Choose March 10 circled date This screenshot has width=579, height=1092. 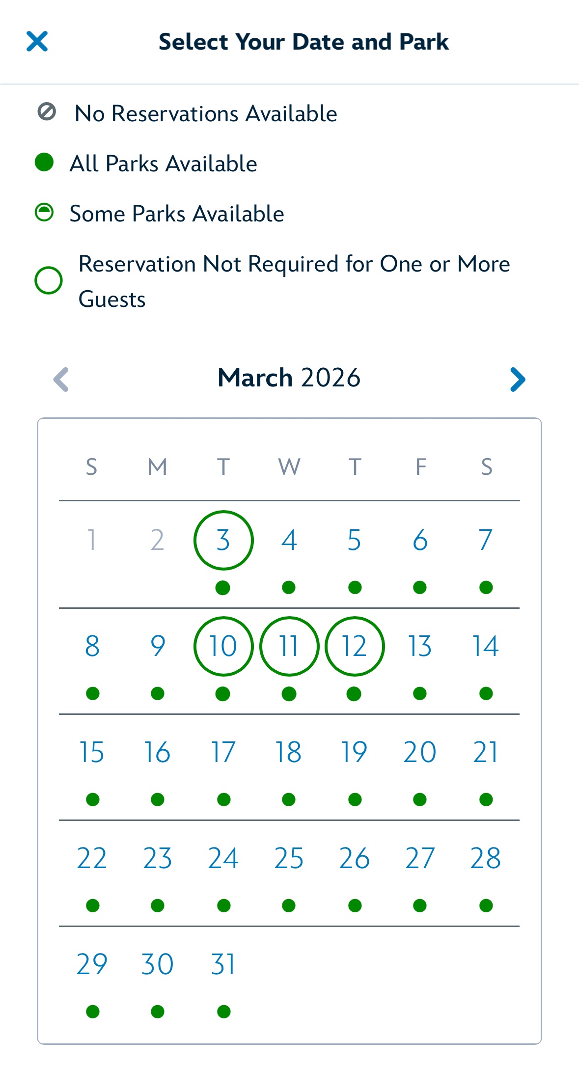click(223, 646)
